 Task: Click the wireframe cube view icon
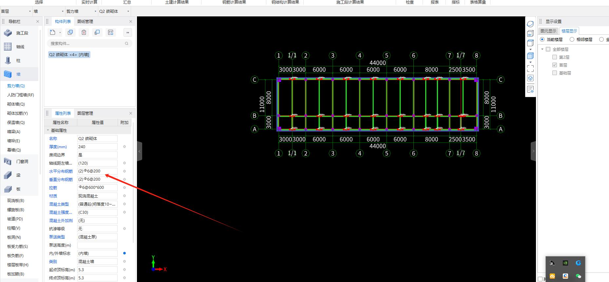(530, 43)
